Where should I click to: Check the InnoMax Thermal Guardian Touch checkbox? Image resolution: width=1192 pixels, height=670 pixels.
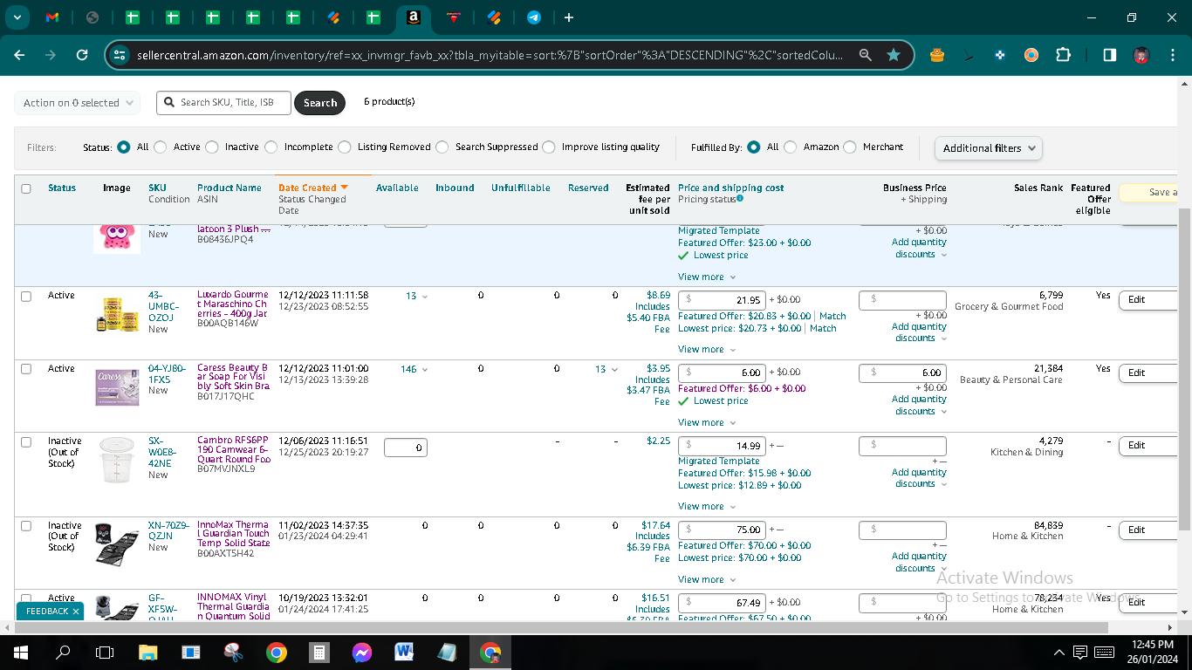tap(26, 526)
